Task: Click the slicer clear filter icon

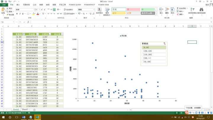Action: 164,44
